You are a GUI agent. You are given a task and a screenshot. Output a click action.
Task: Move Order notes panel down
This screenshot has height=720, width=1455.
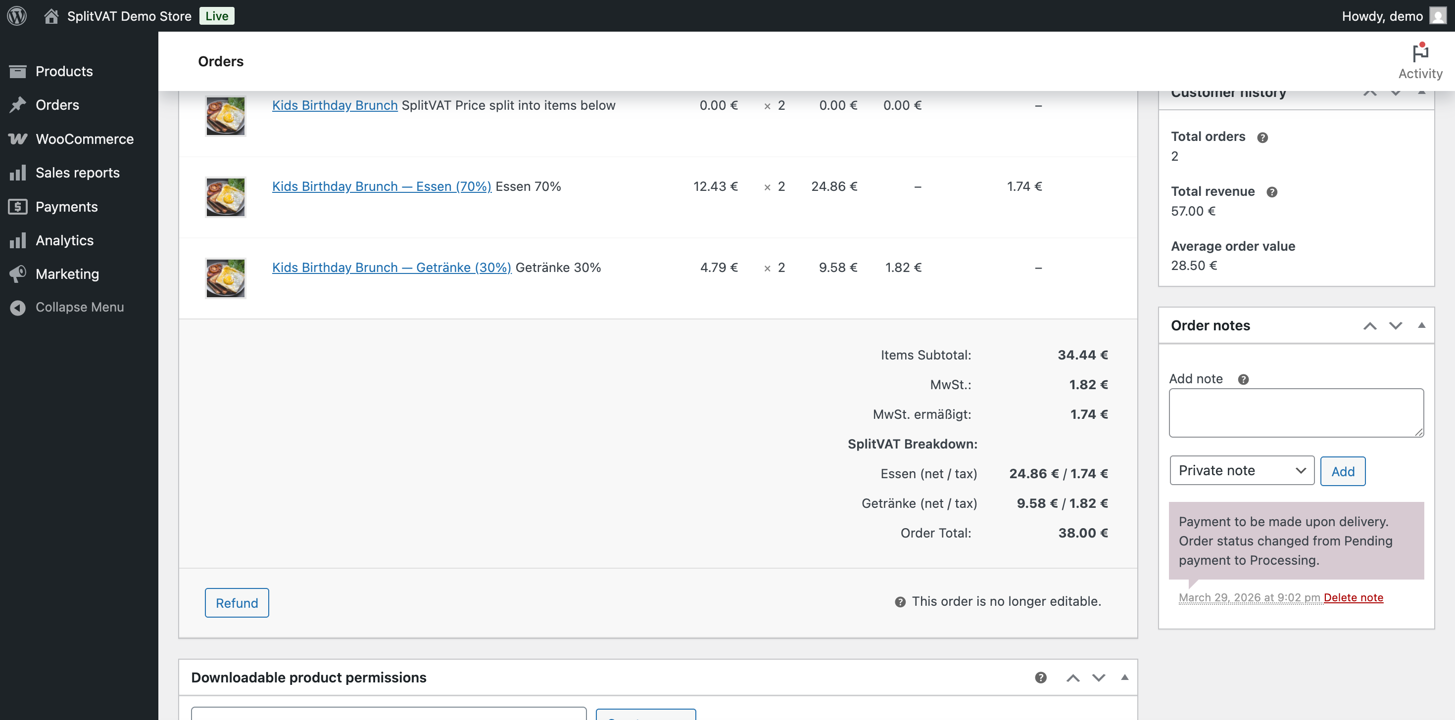(1395, 325)
